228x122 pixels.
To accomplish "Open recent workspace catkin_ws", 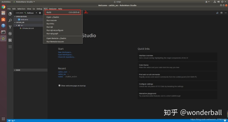I will click(x=62, y=74).
